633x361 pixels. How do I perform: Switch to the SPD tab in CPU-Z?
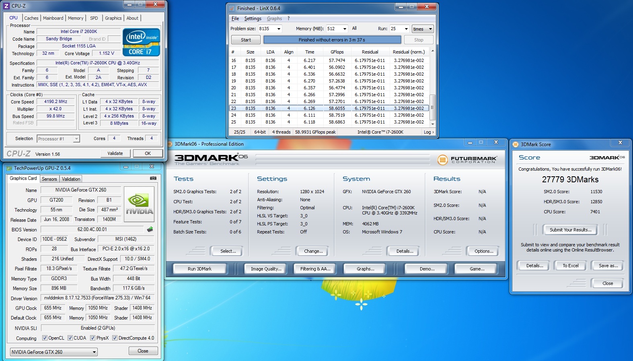pos(94,18)
